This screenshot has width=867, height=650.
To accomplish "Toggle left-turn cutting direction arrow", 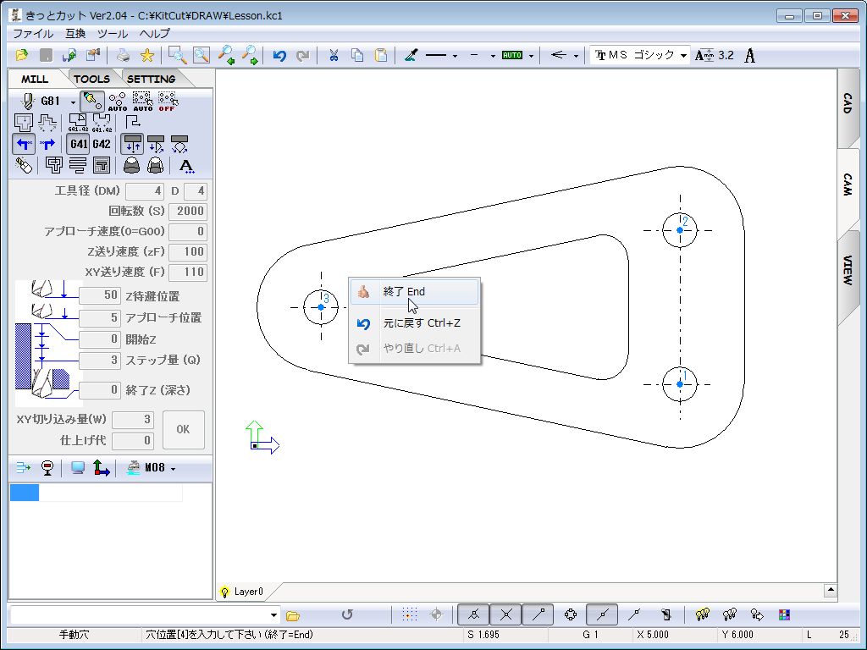I will (23, 144).
